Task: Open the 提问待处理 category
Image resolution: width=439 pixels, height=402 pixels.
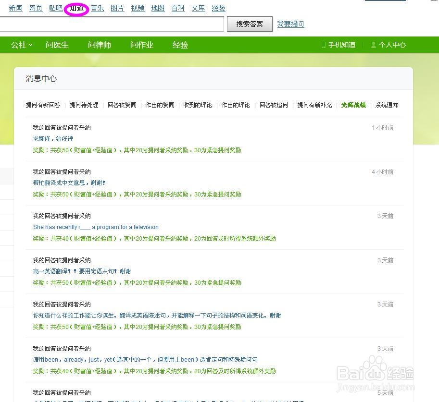Action: tap(84, 105)
